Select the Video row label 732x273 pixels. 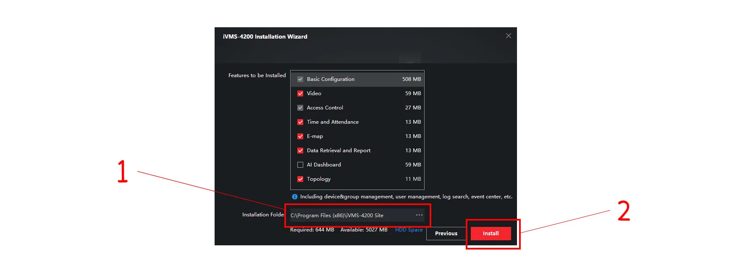coord(314,94)
